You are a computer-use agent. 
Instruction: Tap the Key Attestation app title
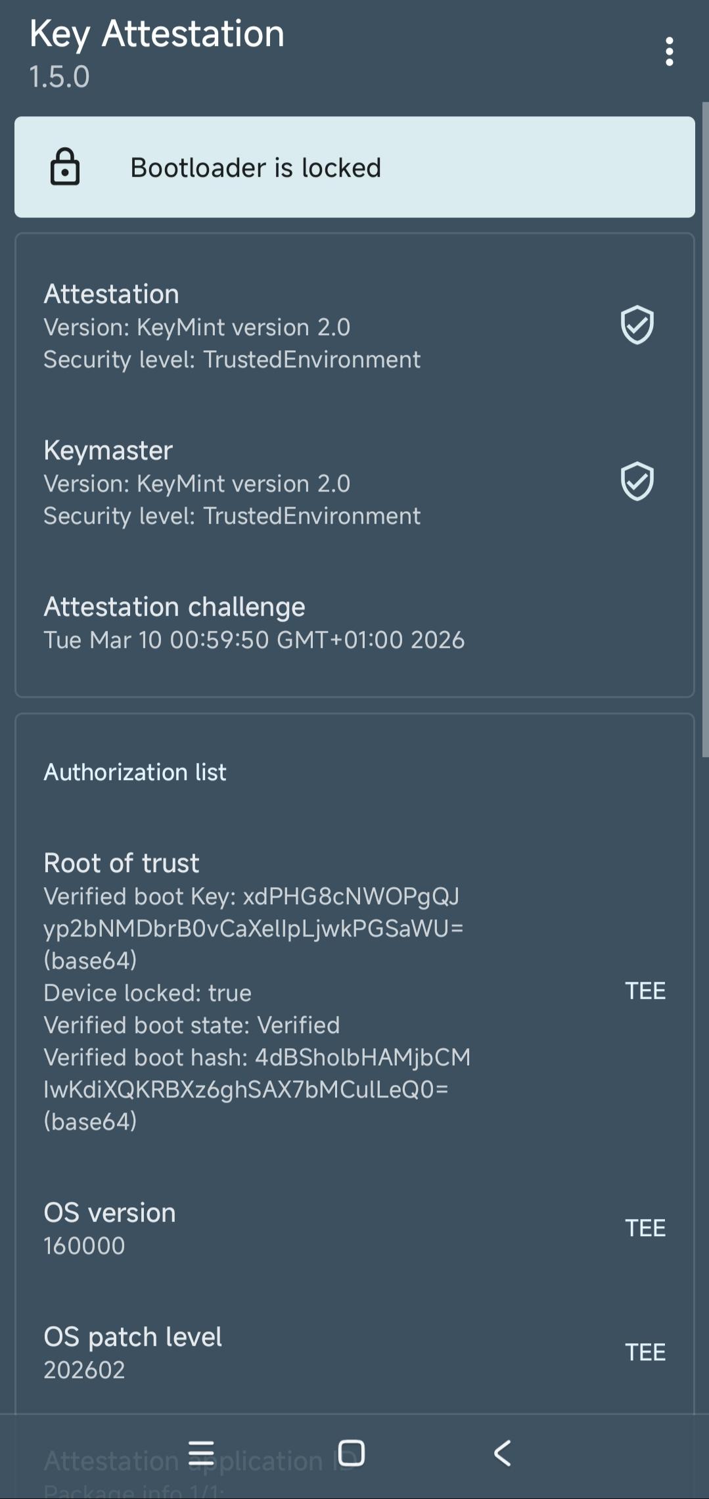(156, 34)
